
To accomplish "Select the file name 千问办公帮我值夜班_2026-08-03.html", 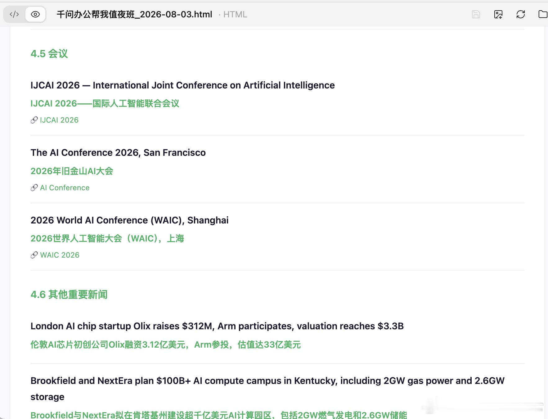I will (x=134, y=14).
